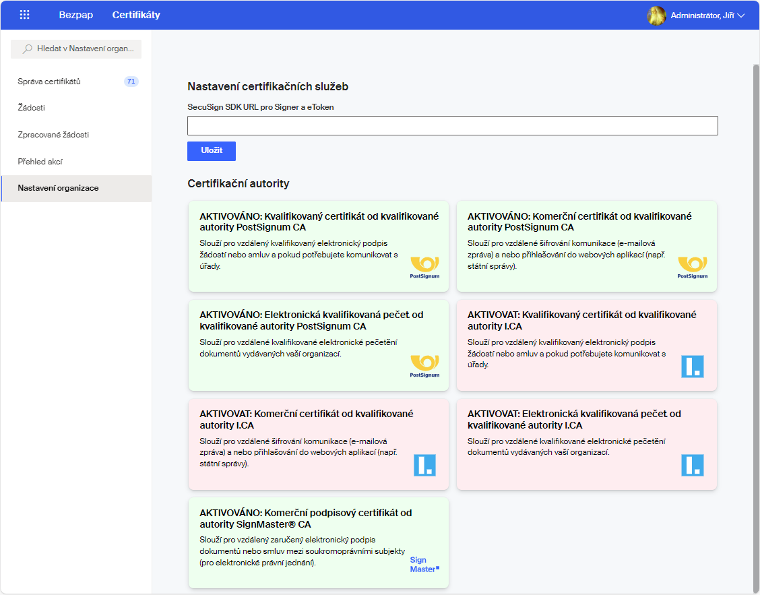Save settings with the Uložit button

(x=212, y=151)
